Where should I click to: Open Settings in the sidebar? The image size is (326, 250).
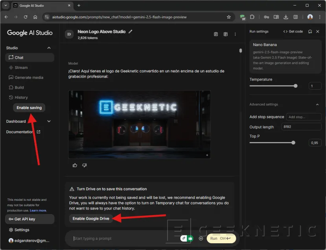[x=19, y=230]
